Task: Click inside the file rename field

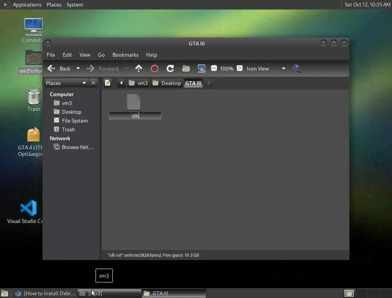Action: tap(135, 116)
